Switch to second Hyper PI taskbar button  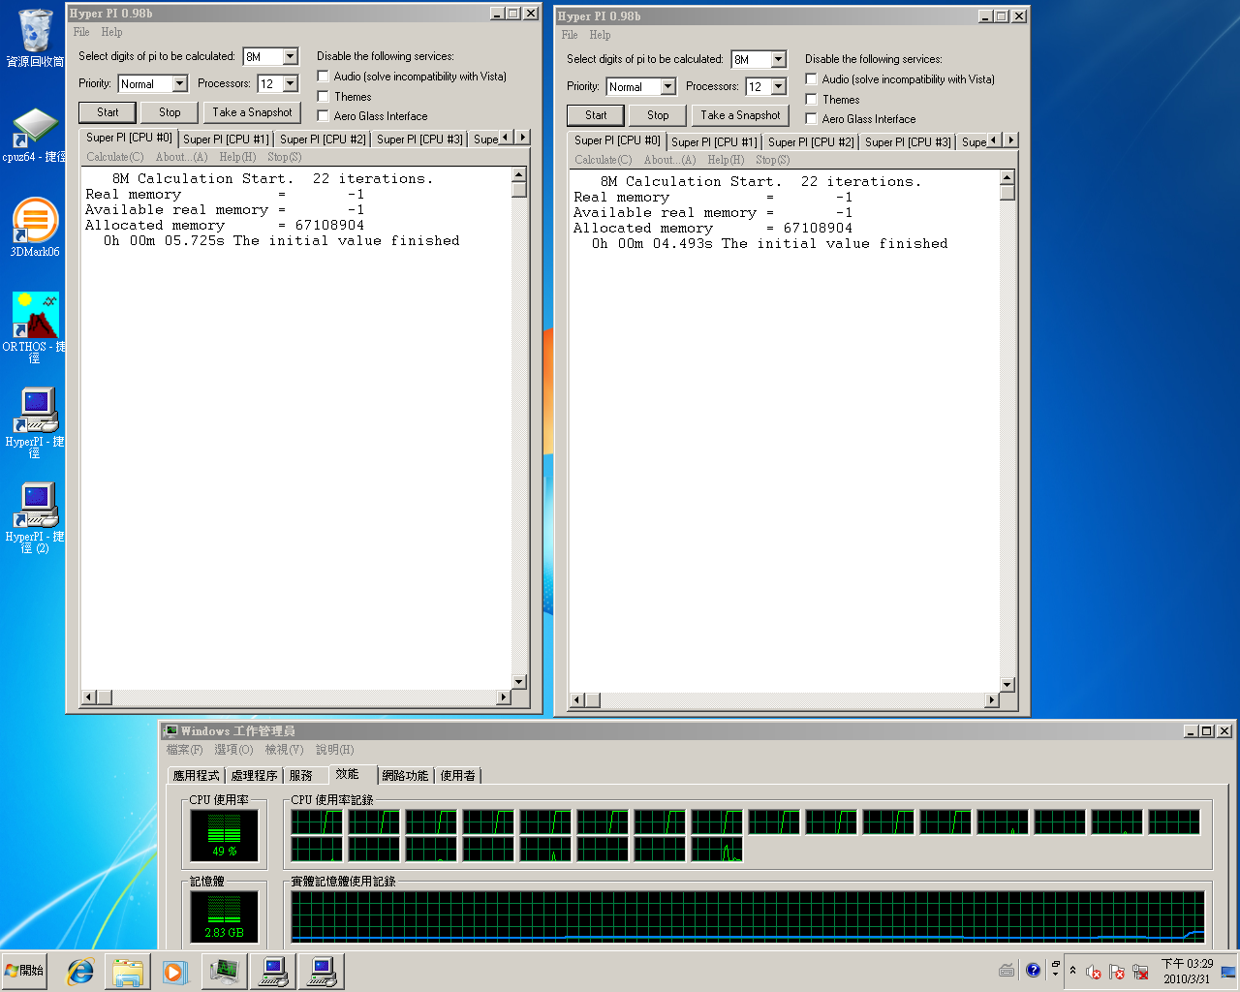pyautogui.click(x=322, y=971)
